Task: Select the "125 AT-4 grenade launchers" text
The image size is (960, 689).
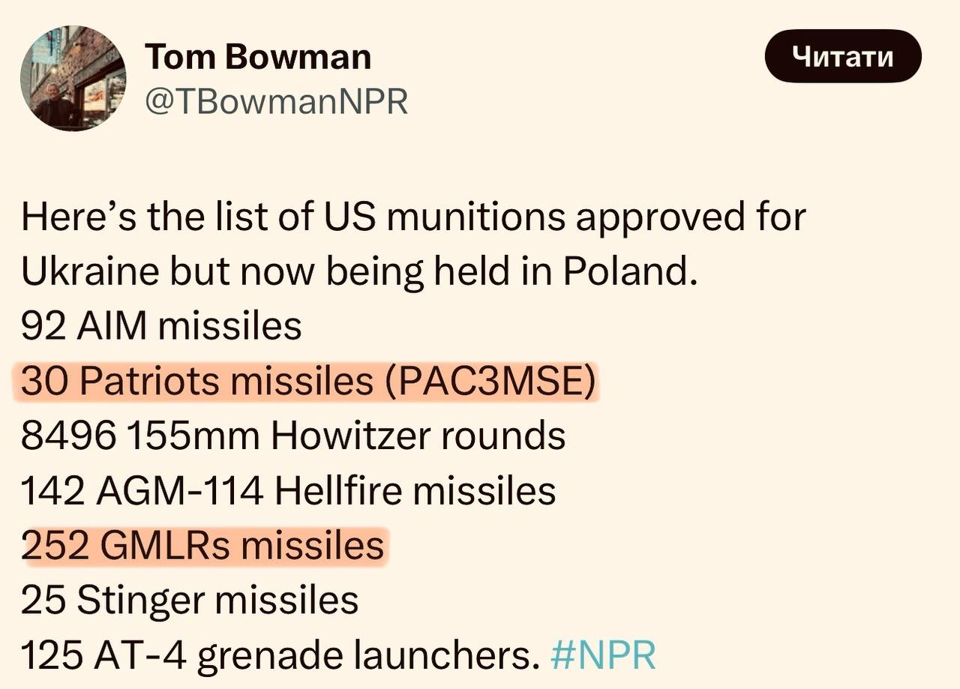Action: pos(279,655)
